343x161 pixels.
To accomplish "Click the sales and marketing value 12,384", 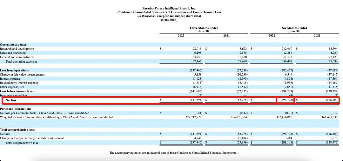I will coord(288,53).
